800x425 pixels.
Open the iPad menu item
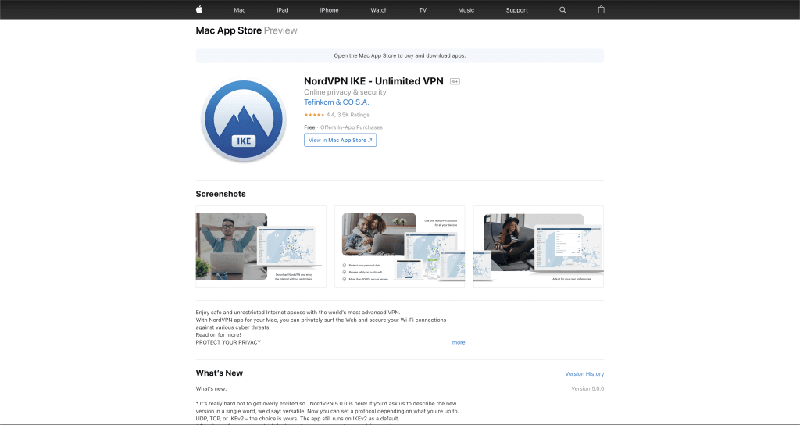283,10
